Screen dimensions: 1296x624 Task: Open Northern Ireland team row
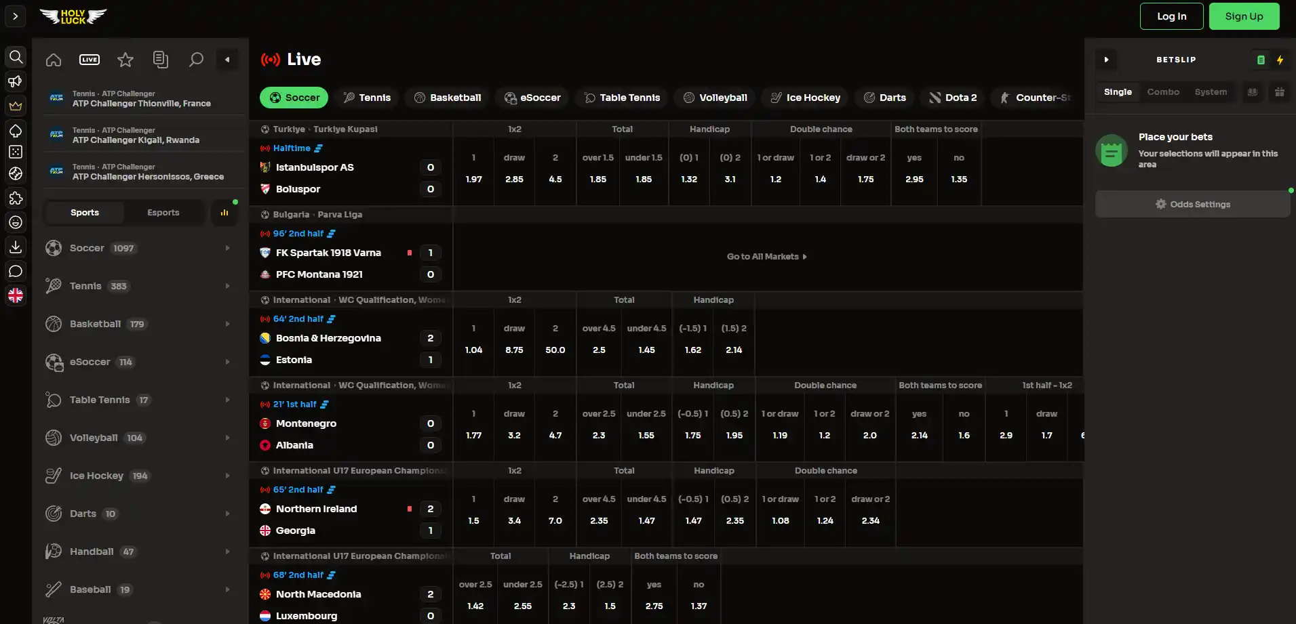coord(351,509)
